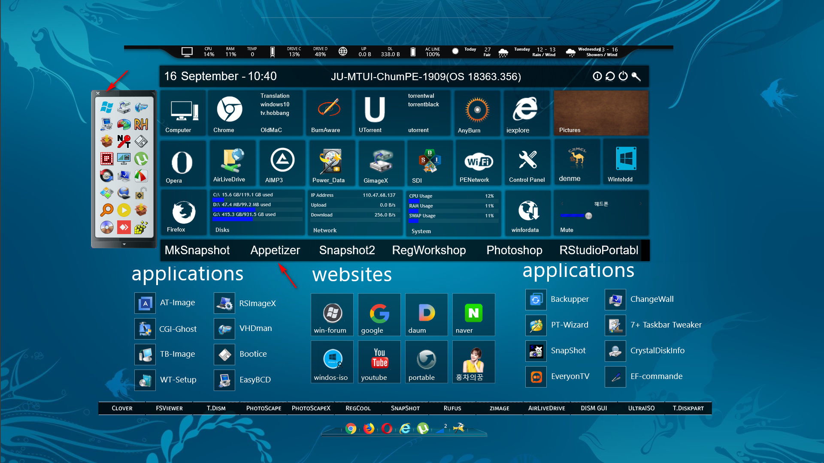Select the Appetizer tab
Image resolution: width=824 pixels, height=463 pixels.
pos(275,250)
